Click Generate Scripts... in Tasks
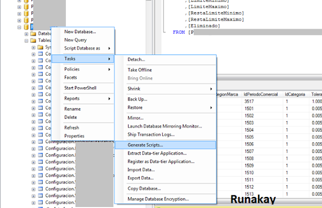 (166, 145)
